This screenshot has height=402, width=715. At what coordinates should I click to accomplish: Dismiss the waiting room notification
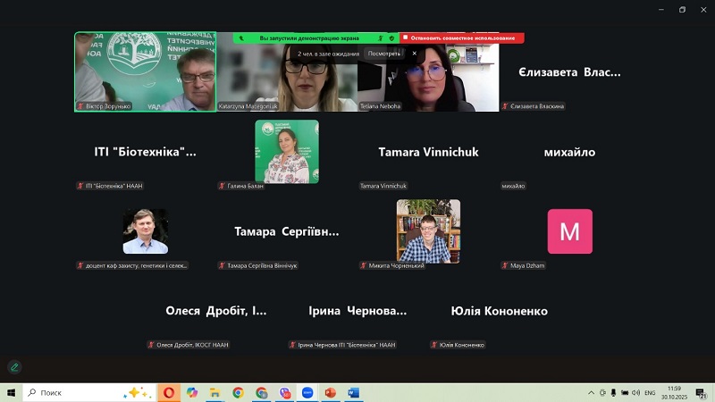[414, 54]
